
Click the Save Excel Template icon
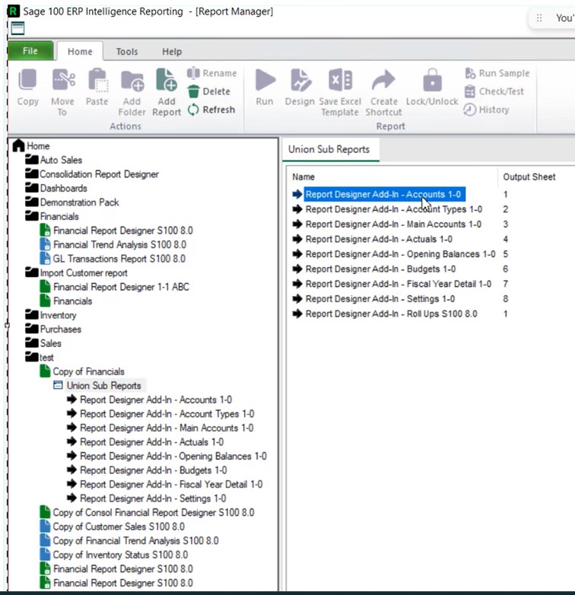coord(340,80)
